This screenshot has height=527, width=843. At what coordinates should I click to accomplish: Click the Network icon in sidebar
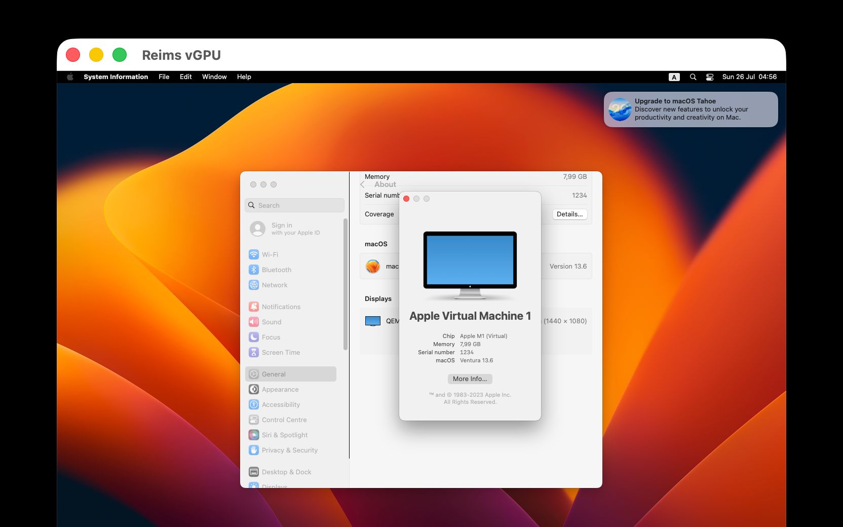[254, 285]
